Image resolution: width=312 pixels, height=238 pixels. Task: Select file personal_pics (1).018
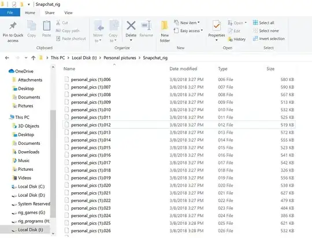coord(179,170)
